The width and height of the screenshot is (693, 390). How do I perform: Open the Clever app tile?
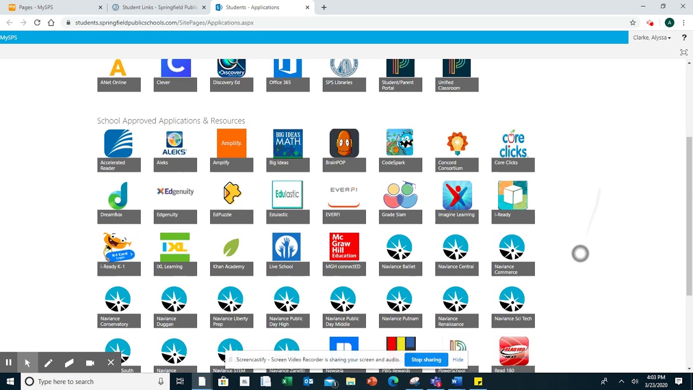[175, 75]
